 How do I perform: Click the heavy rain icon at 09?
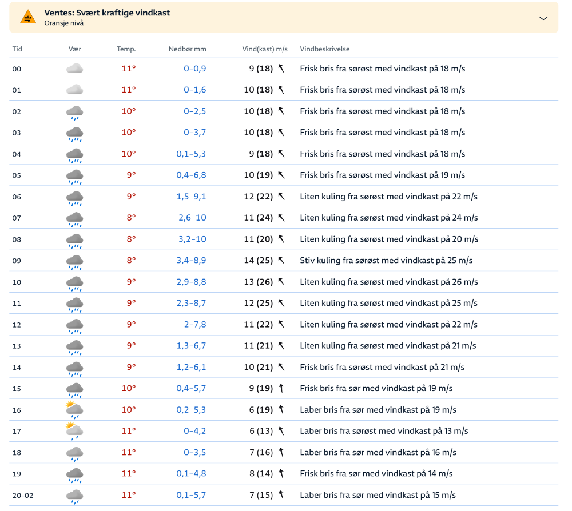75,261
